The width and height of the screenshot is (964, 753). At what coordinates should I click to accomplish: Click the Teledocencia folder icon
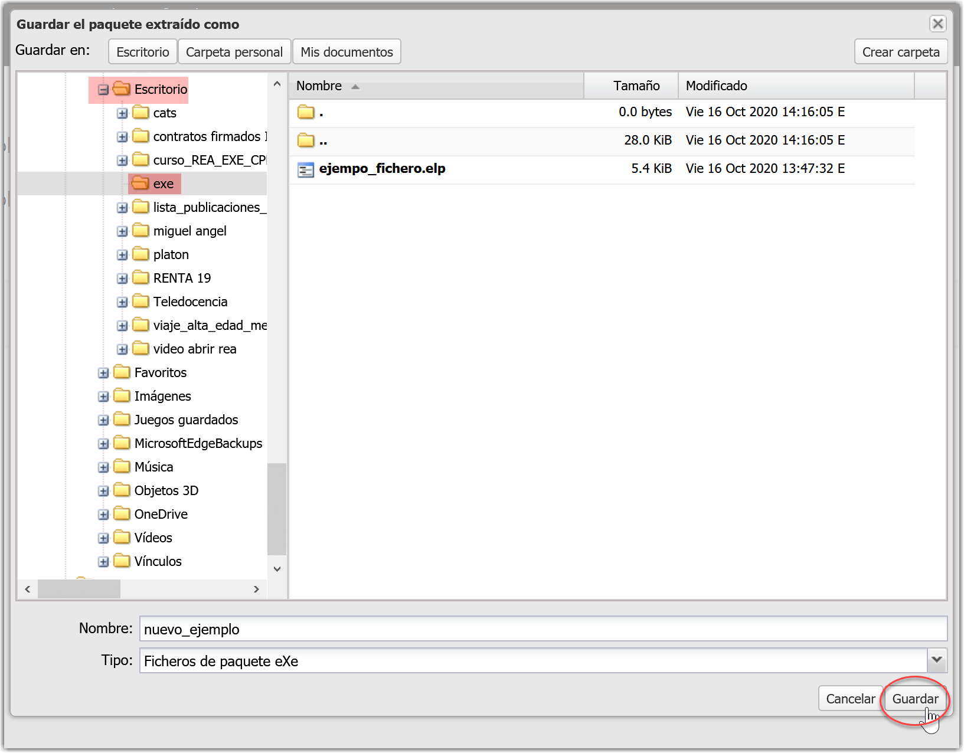click(x=141, y=302)
